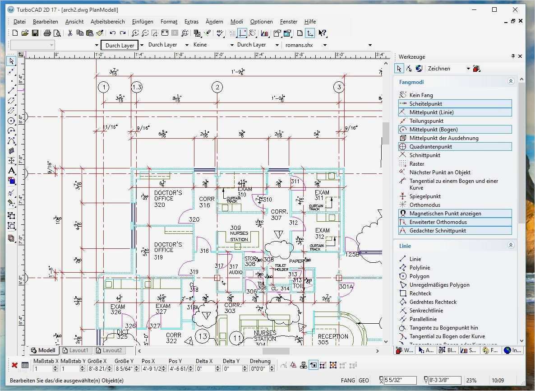Image resolution: width=535 pixels, height=391 pixels.
Task: Open the Zeichnen dropdown in Werkzeuge
Action: click(x=469, y=69)
